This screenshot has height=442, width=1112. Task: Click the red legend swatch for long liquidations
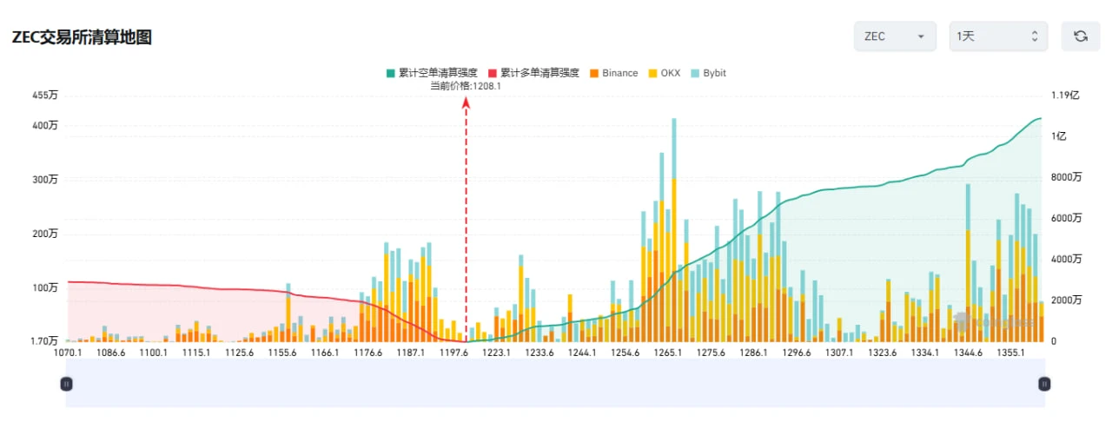493,73
